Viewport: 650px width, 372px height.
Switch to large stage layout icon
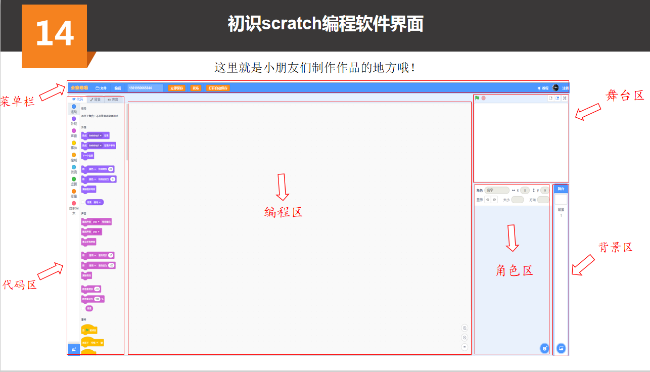point(558,98)
